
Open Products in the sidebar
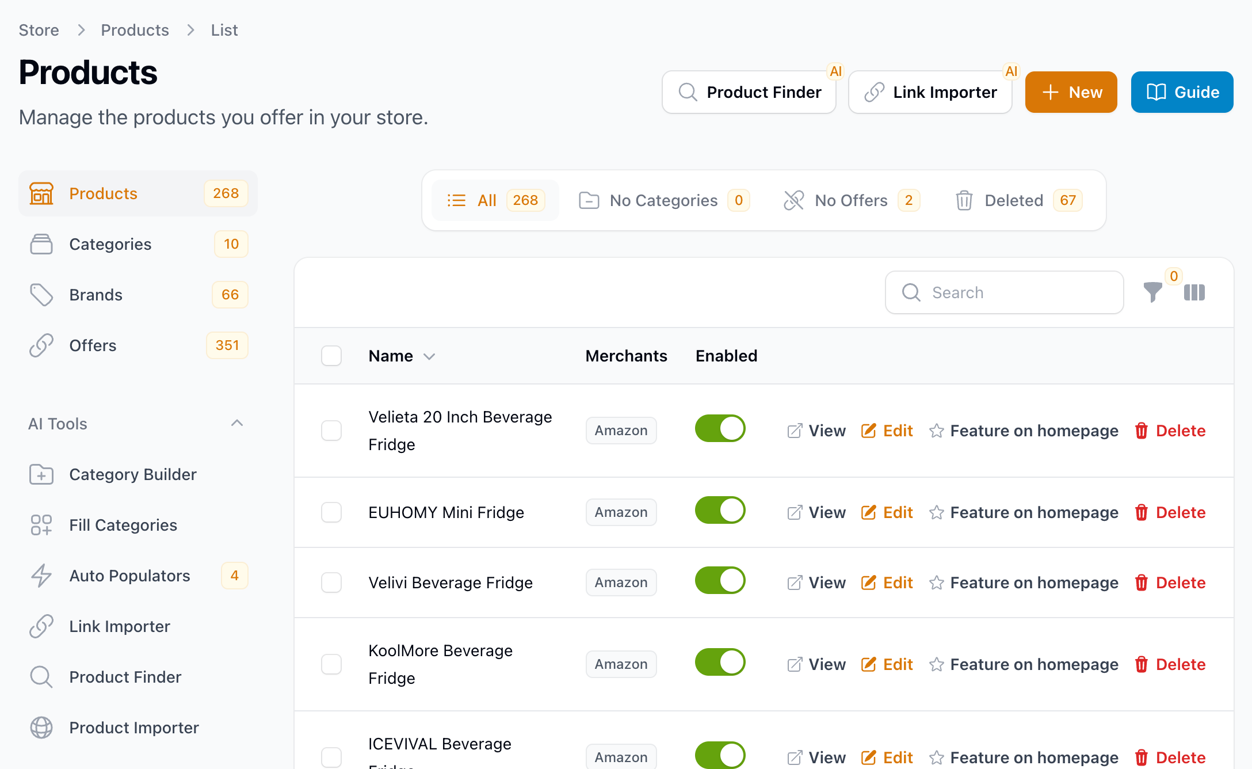coord(138,193)
